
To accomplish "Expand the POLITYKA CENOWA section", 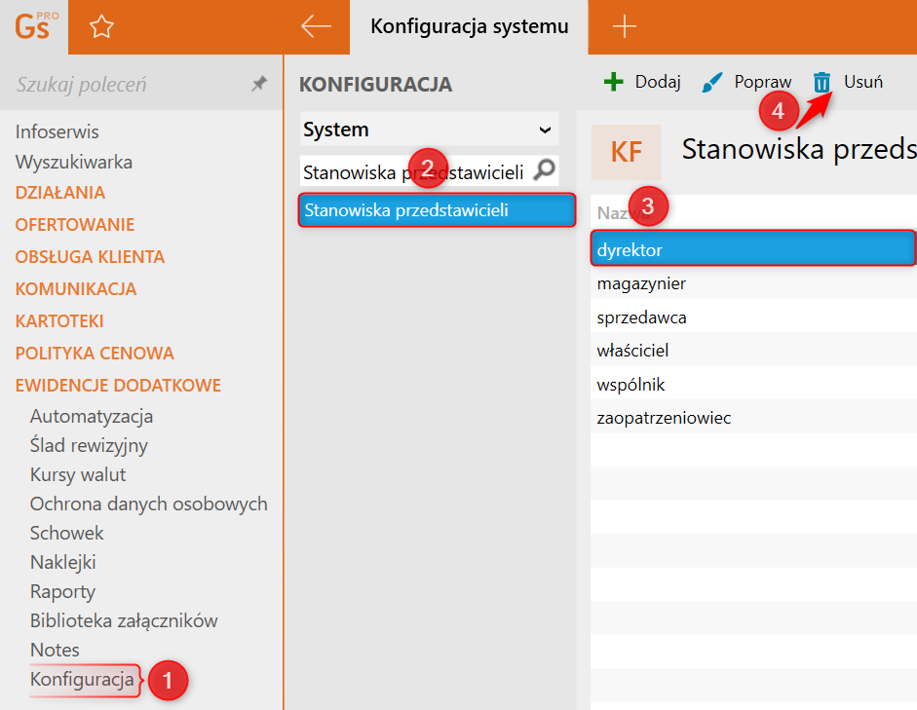I will [x=95, y=354].
